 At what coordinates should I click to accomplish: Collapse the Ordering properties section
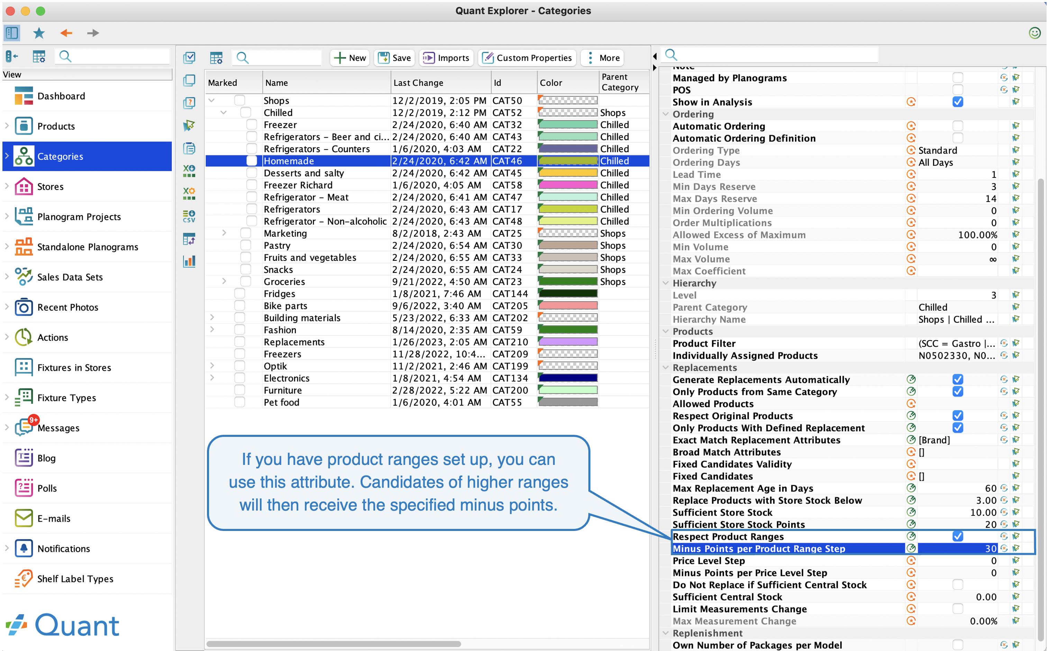666,114
